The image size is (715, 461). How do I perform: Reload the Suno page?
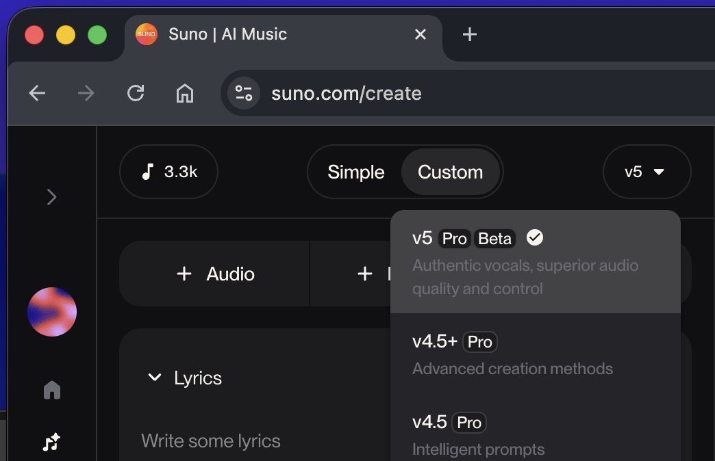pos(136,93)
